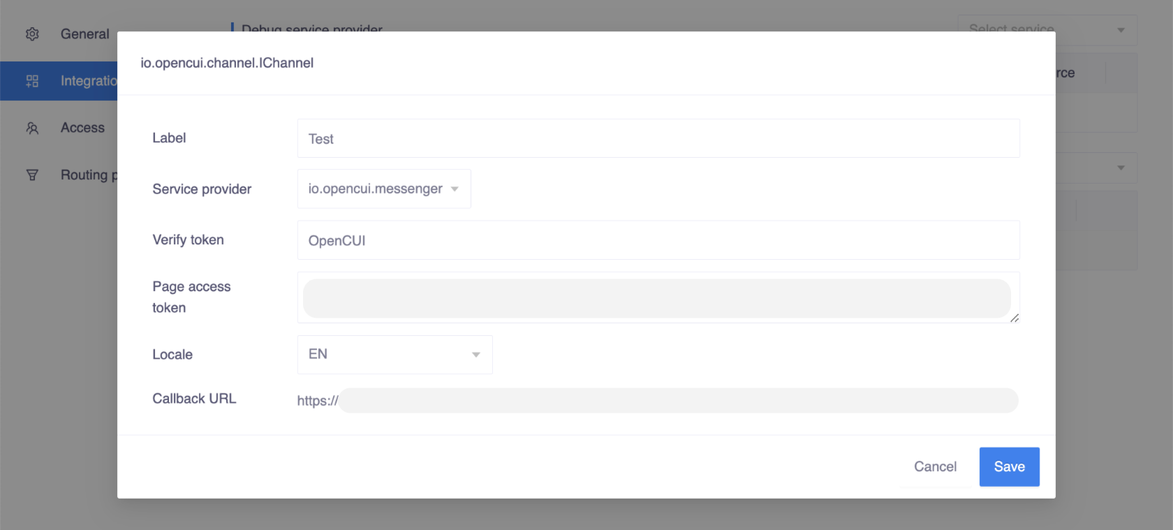Click the Routing policy funnel icon
Viewport: 1173px width, 530px height.
pyautogui.click(x=32, y=175)
